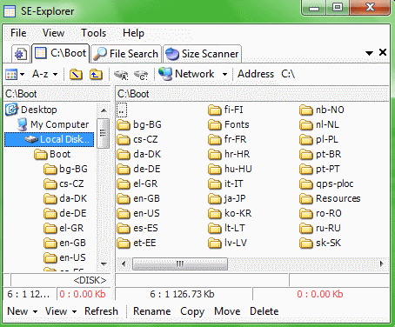This screenshot has height=327, width=395.
Task: Select the nb-NO folder icon in the file list
Action: coord(306,110)
